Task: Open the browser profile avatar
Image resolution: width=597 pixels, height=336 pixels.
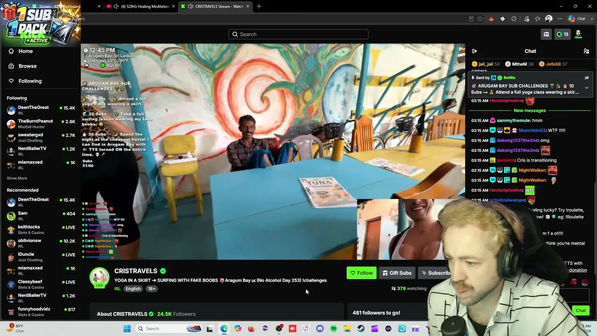Action: [x=549, y=19]
